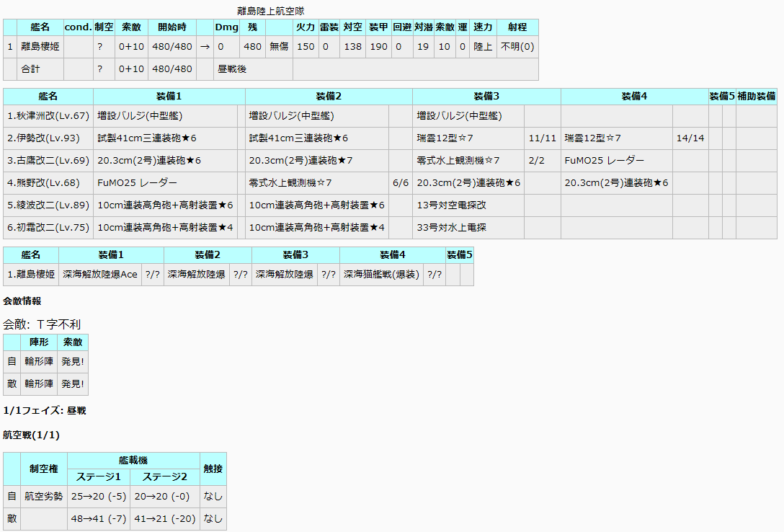This screenshot has width=784, height=532.
Task: Click the ステージ2 column header
Action: point(165,477)
